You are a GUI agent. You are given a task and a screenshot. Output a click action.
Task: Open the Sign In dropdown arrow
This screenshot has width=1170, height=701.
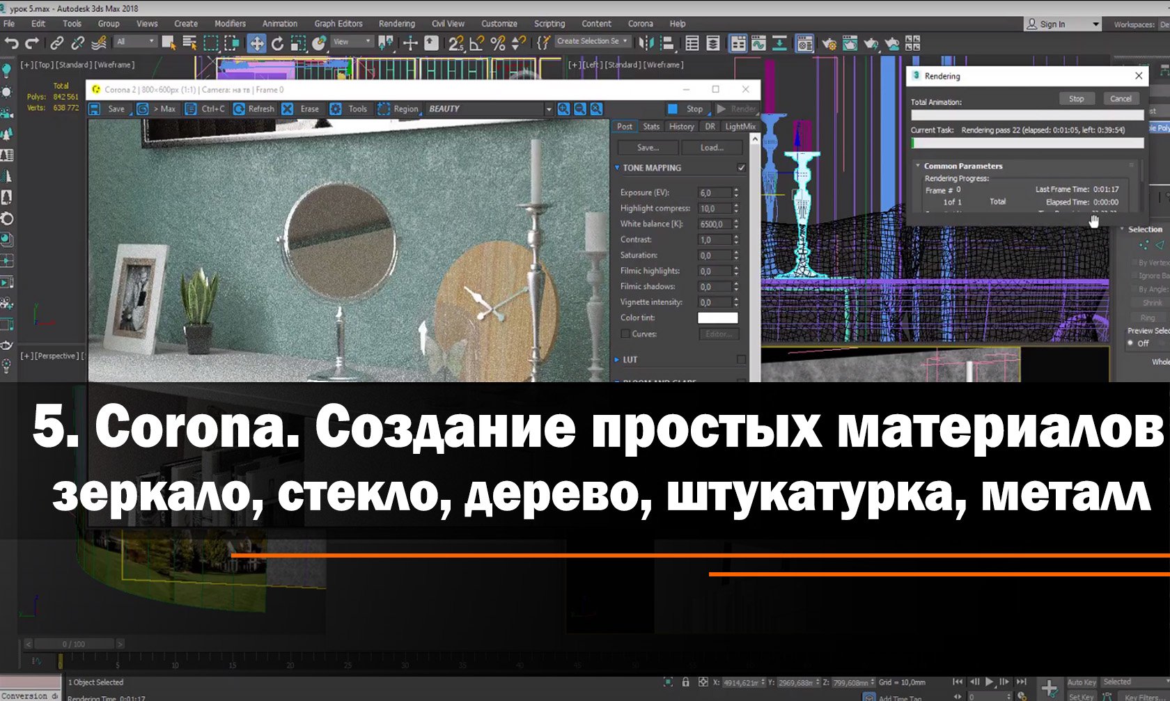tap(1095, 24)
